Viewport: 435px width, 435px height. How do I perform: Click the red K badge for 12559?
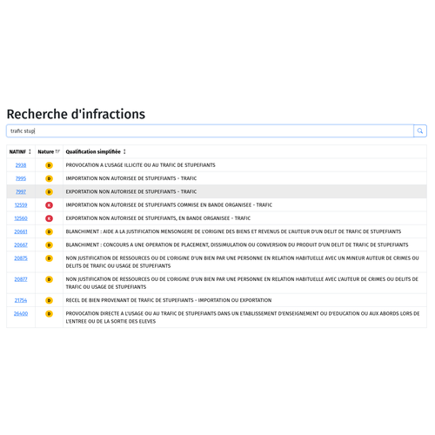click(x=49, y=205)
